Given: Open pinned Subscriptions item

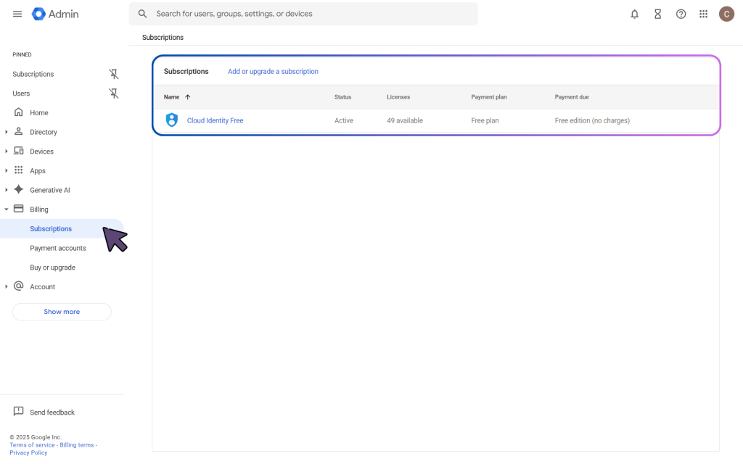Looking at the screenshot, I should [33, 75].
